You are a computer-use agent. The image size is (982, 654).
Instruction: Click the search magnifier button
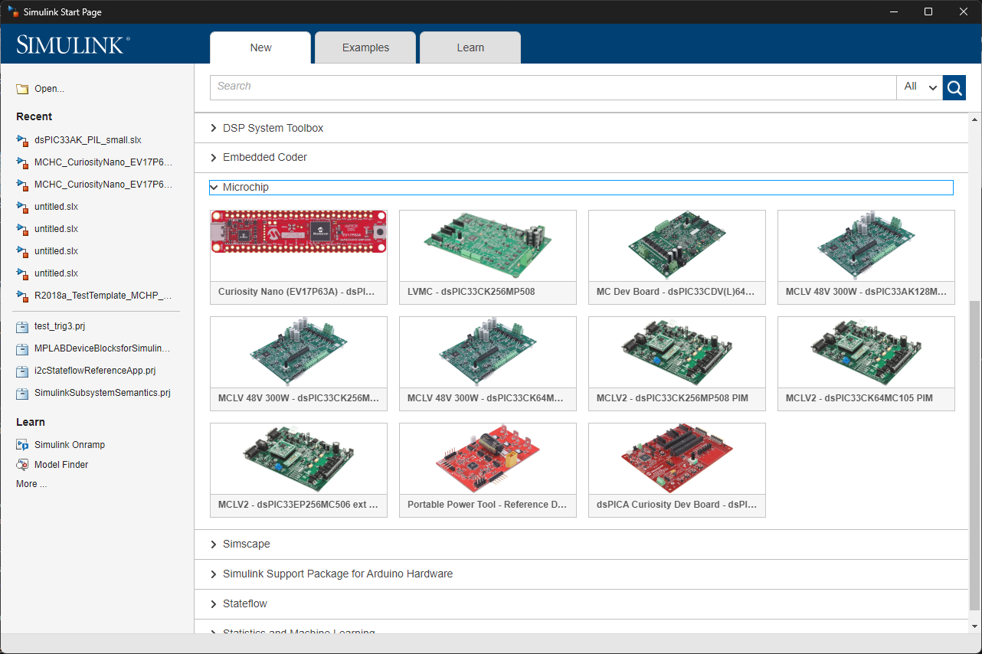pyautogui.click(x=954, y=88)
